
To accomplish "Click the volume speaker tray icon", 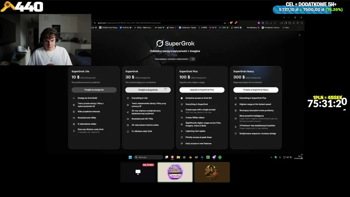I will (x=287, y=157).
